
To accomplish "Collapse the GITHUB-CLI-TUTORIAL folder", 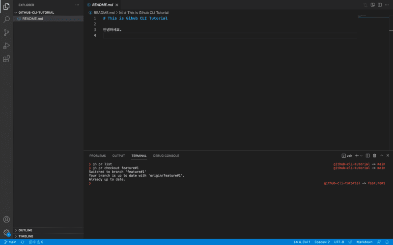I will (x=36, y=12).
